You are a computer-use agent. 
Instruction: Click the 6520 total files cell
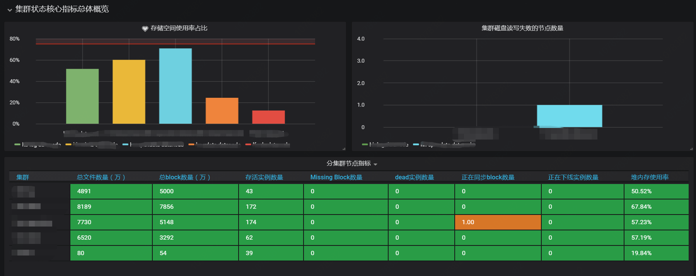[x=111, y=238]
